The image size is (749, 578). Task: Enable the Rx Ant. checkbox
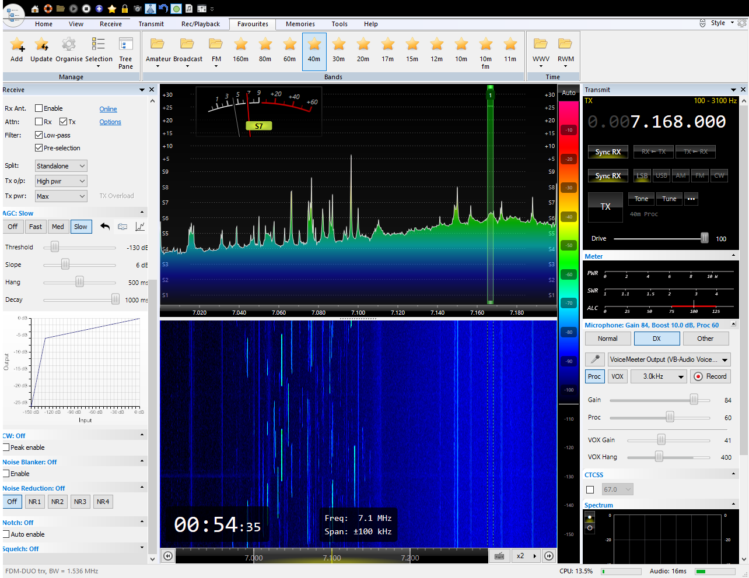(39, 108)
